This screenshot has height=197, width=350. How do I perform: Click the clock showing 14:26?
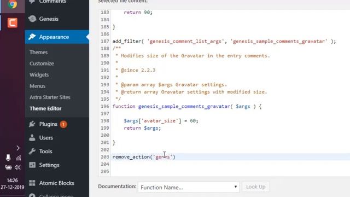click(x=12, y=180)
